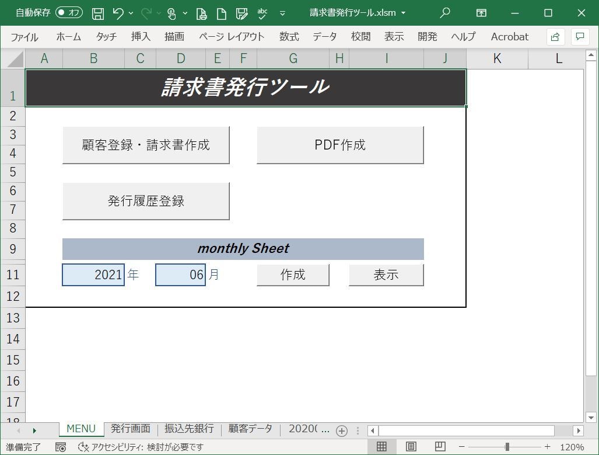The image size is (599, 455).
Task: Click the Comments speech-bubble icon
Action: tap(580, 37)
